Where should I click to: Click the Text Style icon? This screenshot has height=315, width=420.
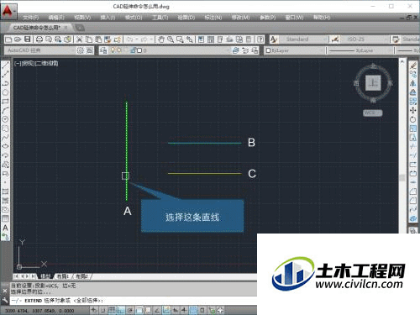274,39
